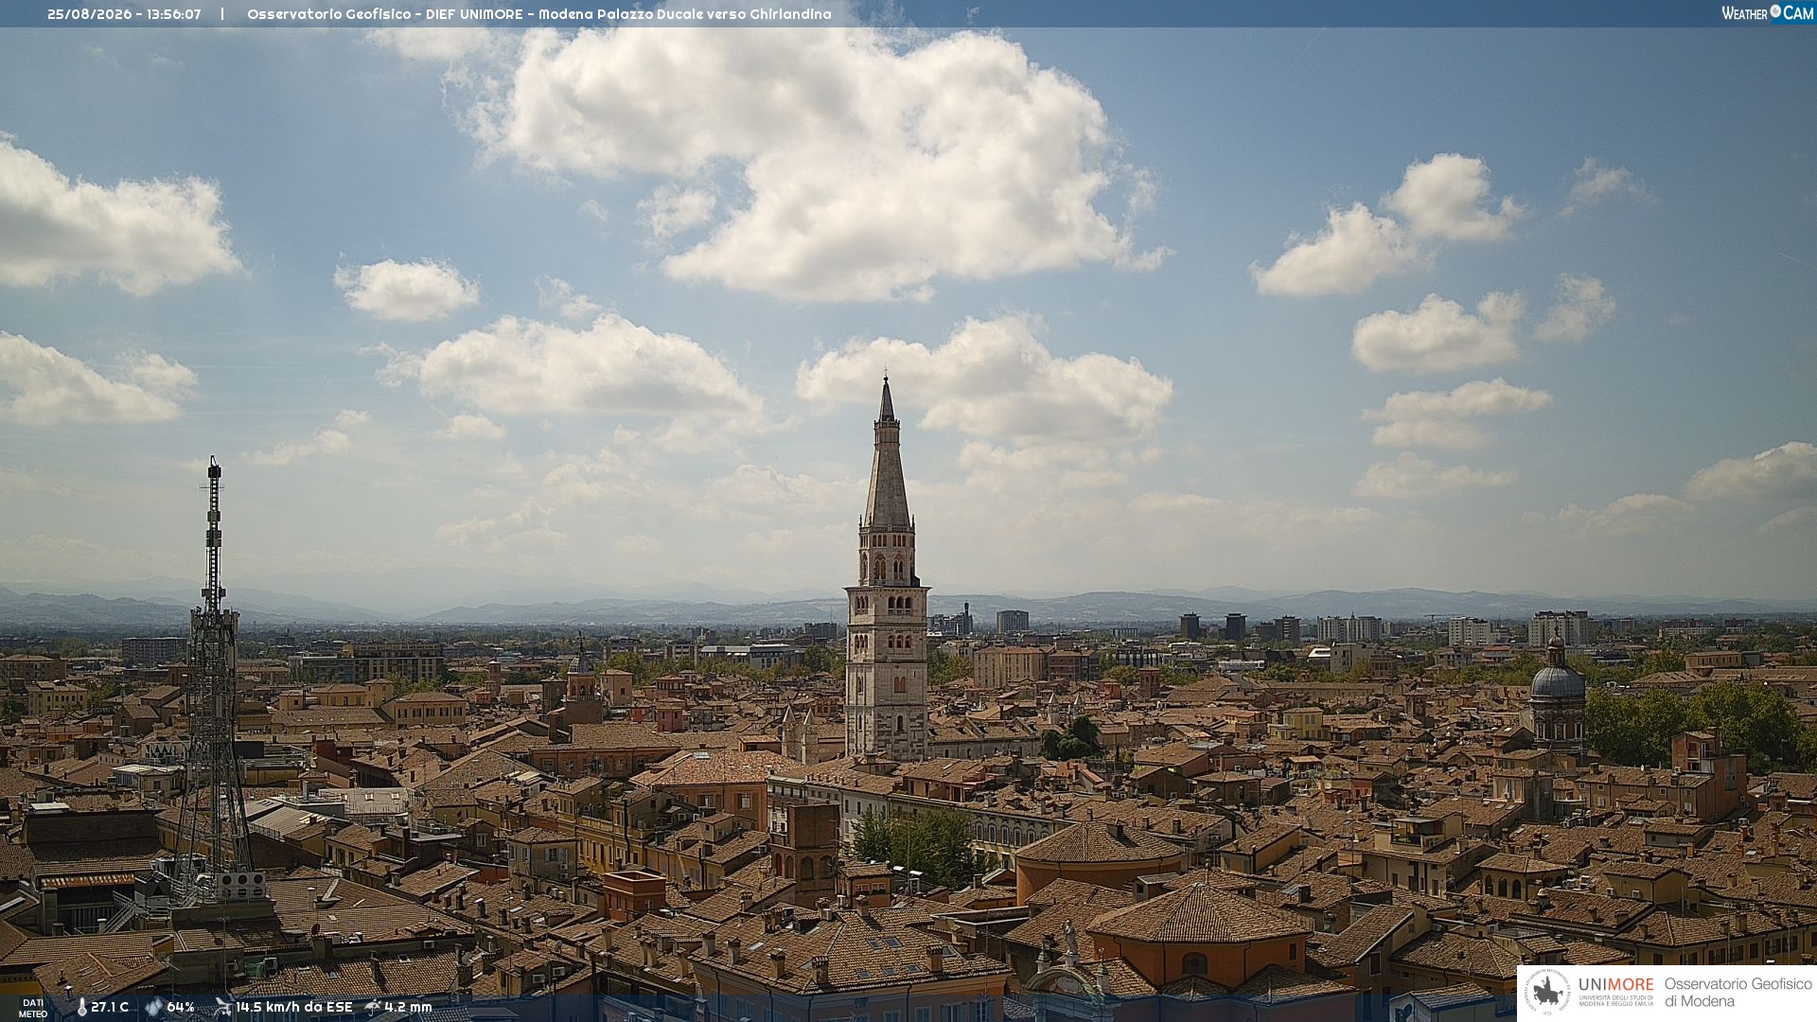Select the 27.1 C temperature reading

(x=110, y=1008)
